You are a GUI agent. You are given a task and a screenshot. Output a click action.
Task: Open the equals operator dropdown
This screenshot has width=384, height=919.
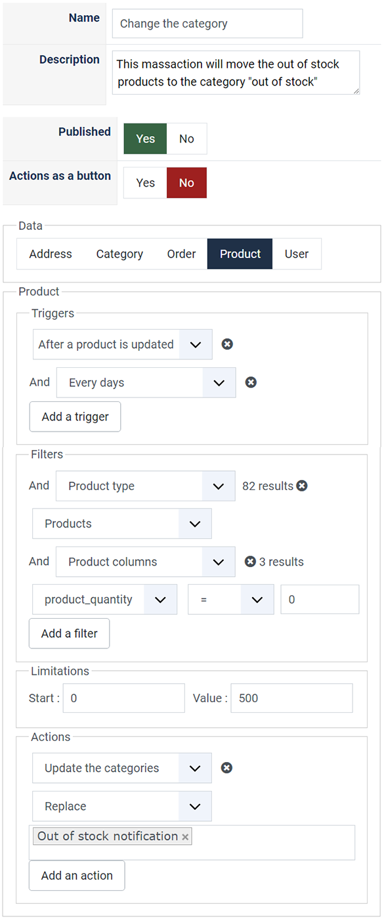[x=230, y=600]
